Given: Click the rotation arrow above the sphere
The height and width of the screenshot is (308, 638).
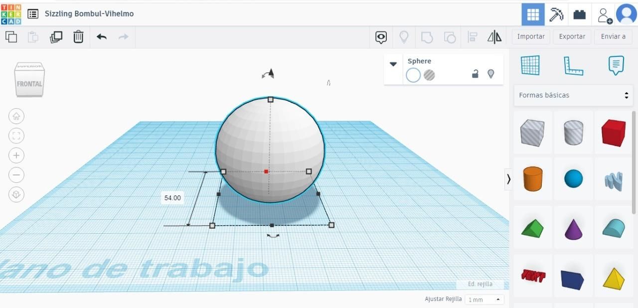Looking at the screenshot, I should point(268,74).
